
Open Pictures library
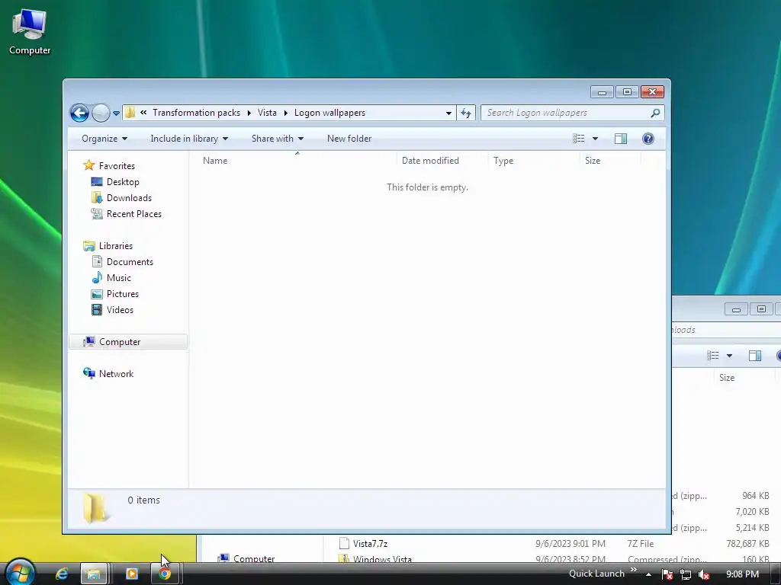pyautogui.click(x=123, y=294)
